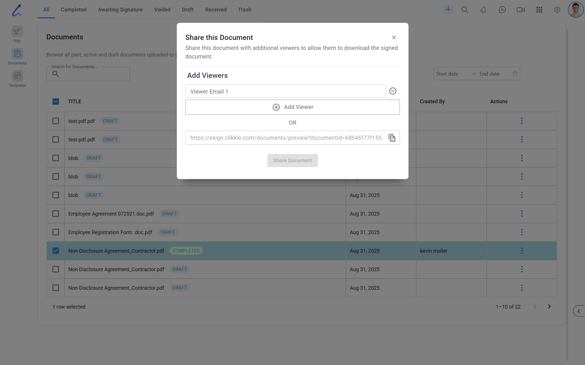Remove Viewer Email 1 field

pos(393,91)
